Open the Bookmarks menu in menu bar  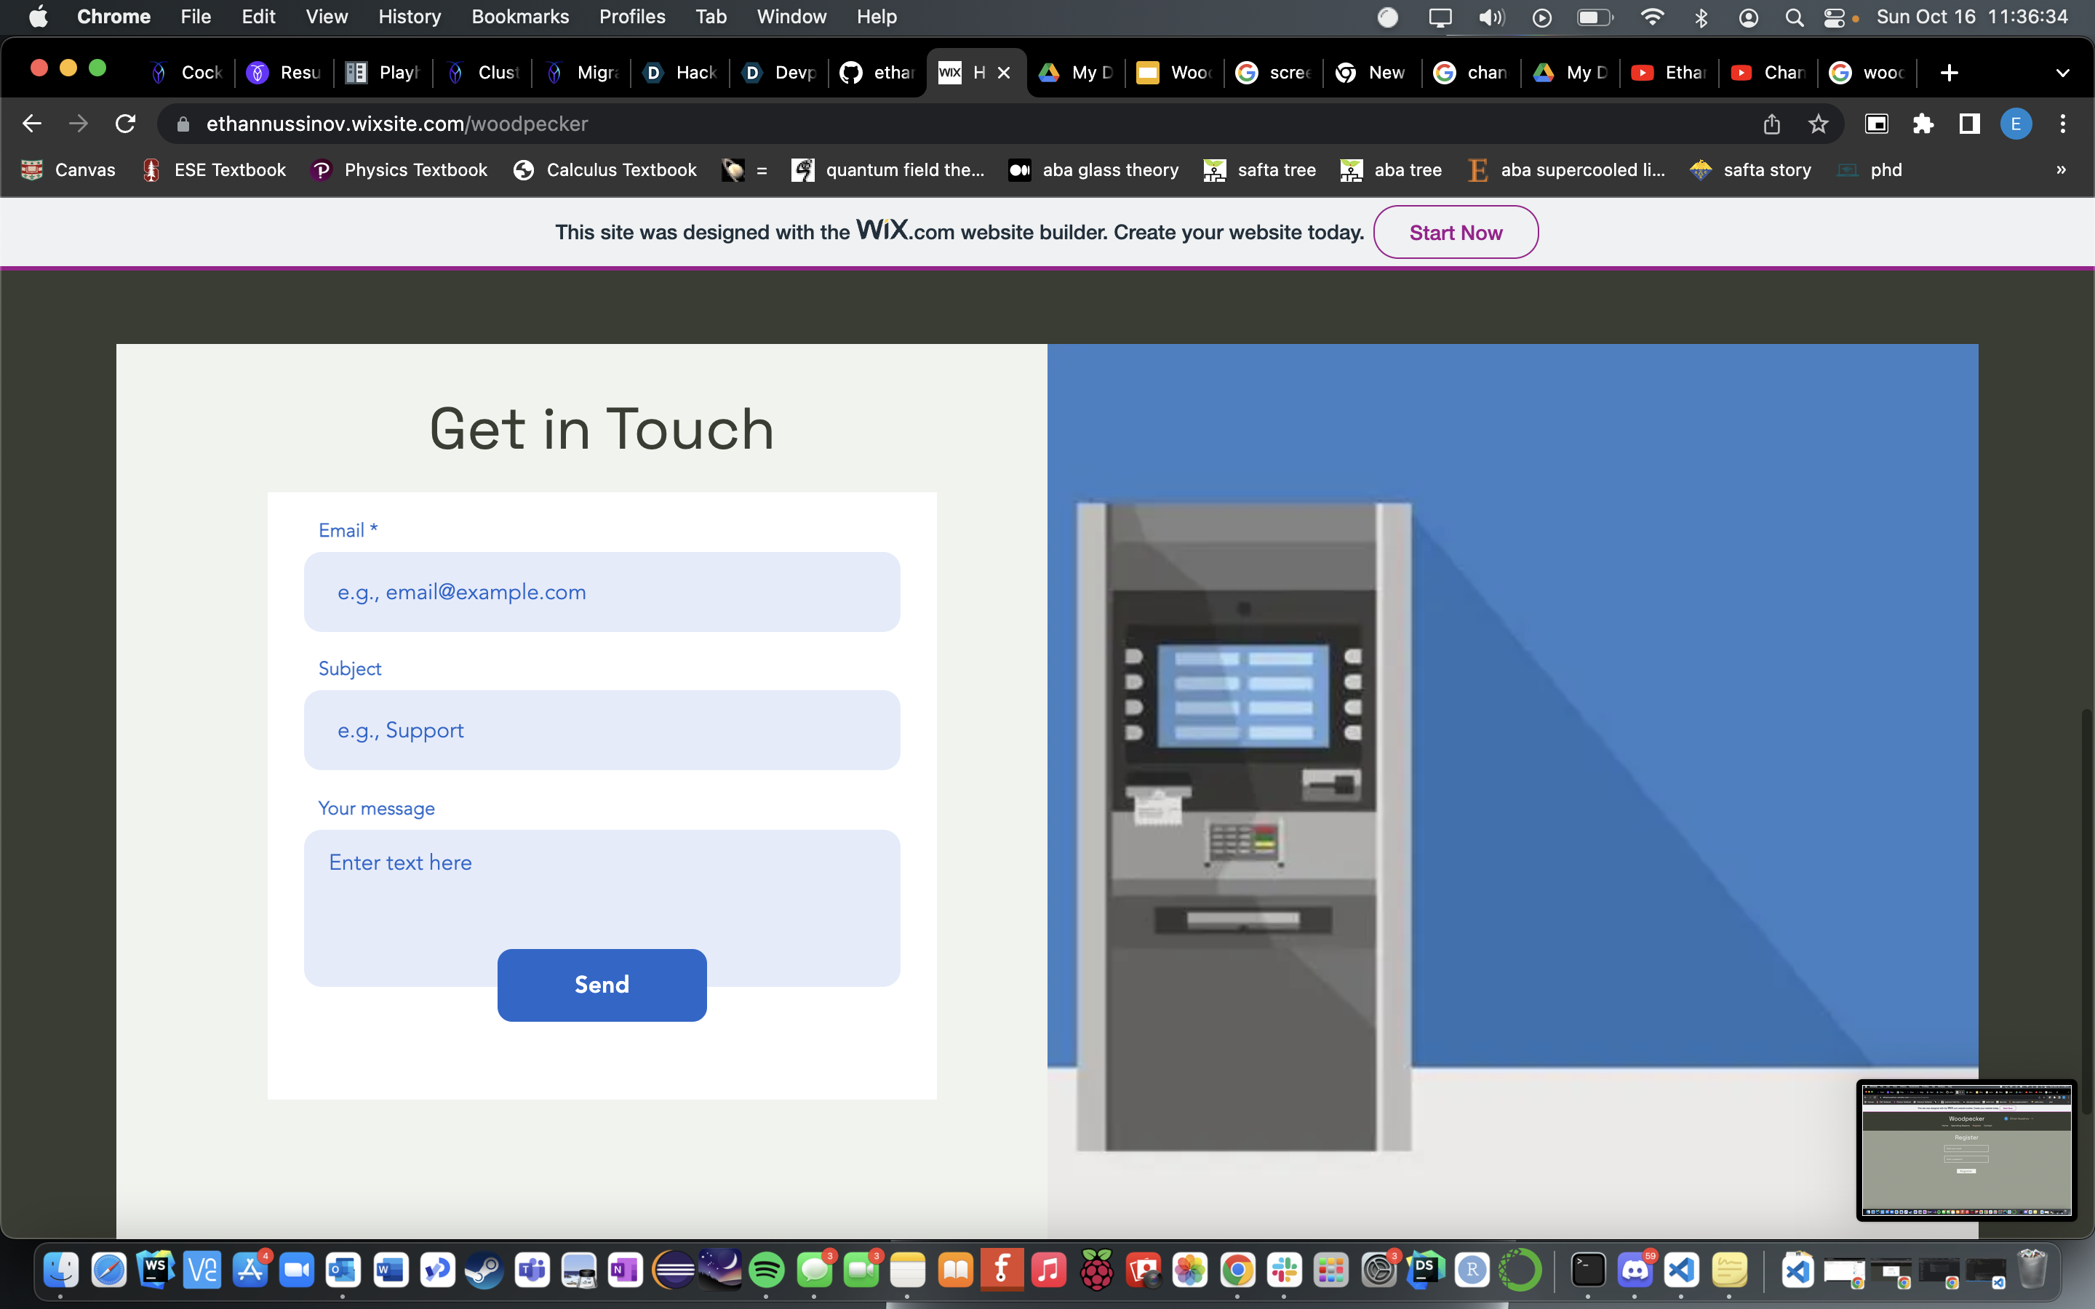519,17
